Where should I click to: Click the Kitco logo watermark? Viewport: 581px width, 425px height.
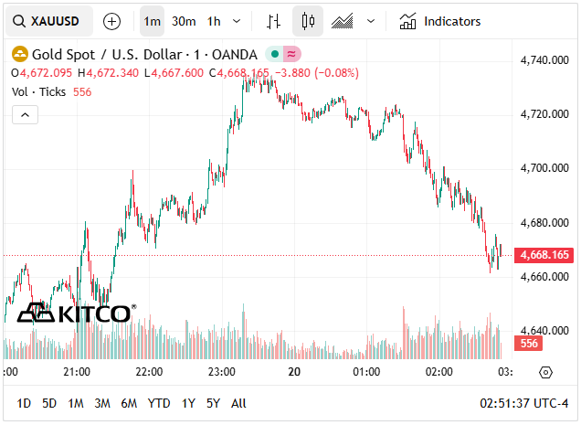click(75, 313)
